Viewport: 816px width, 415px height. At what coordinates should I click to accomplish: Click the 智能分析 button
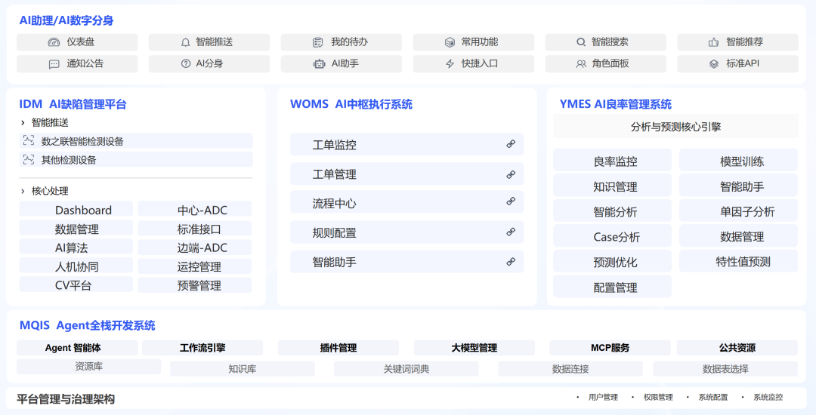[x=612, y=211]
